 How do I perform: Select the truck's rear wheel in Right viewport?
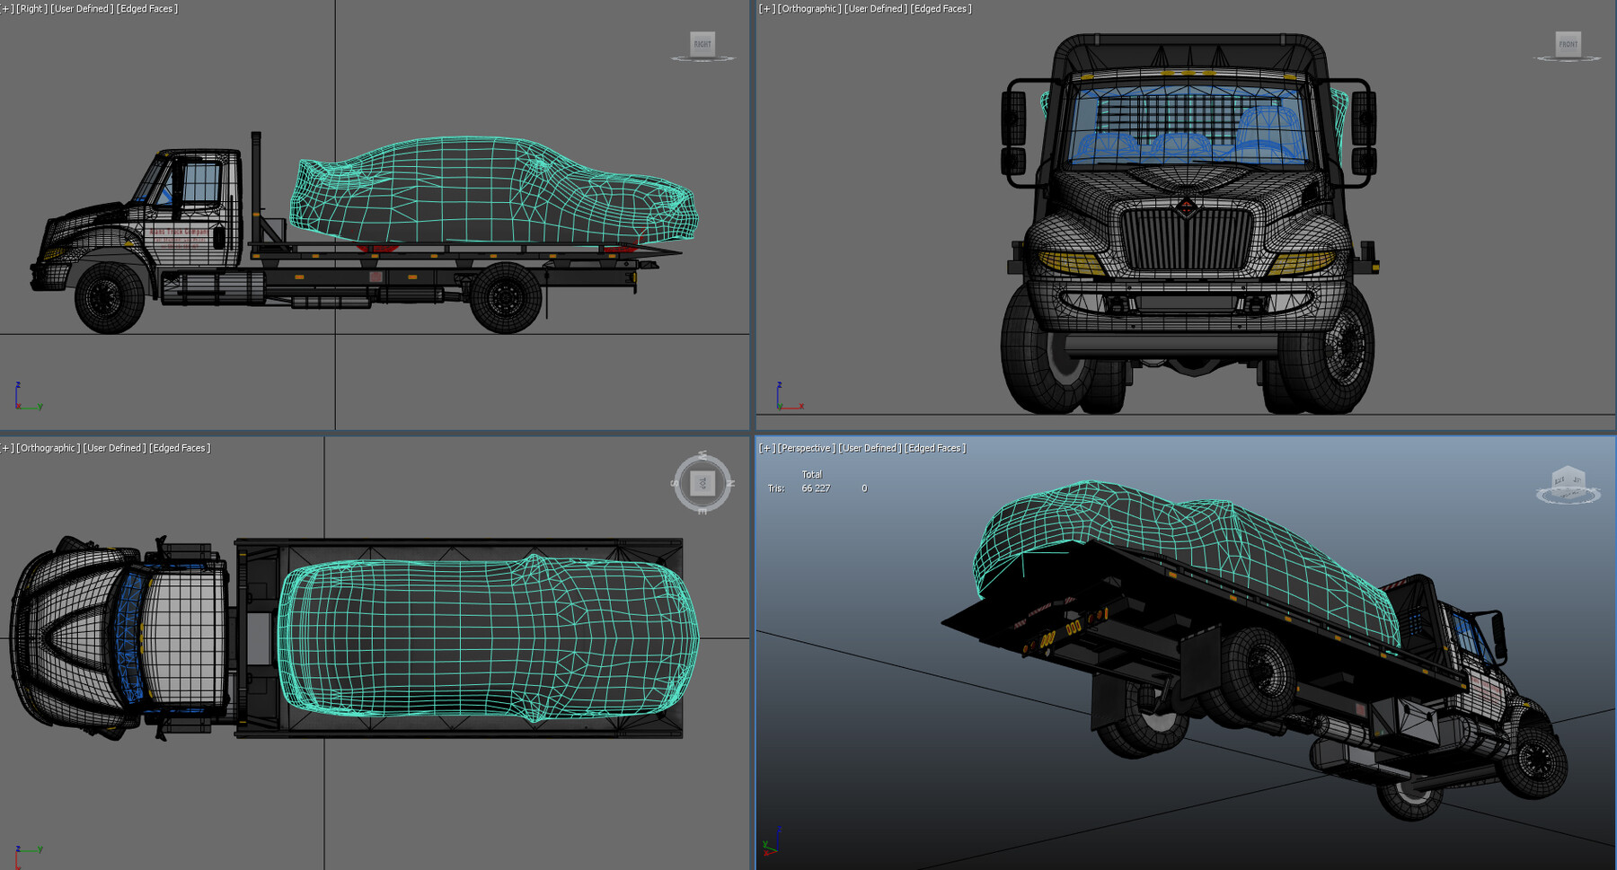[x=506, y=297]
